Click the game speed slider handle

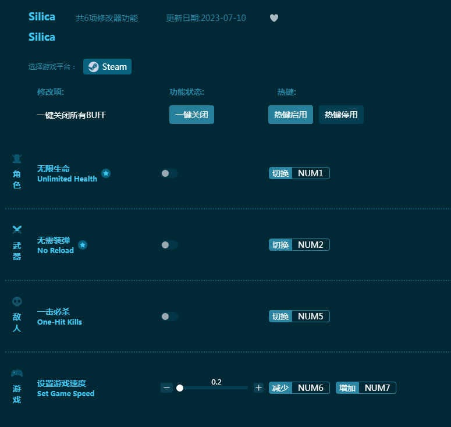click(x=180, y=388)
